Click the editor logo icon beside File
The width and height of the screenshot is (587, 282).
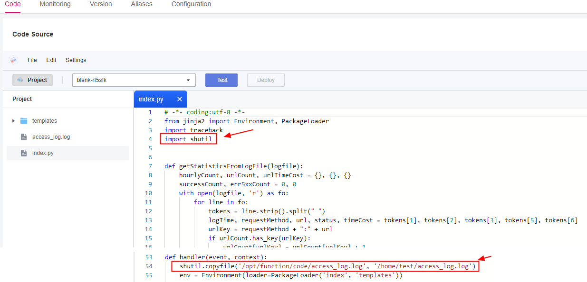(x=13, y=60)
